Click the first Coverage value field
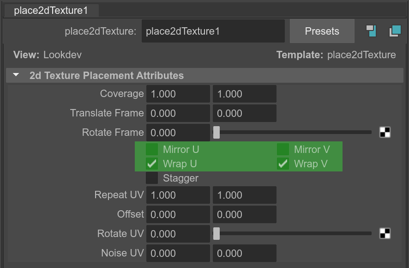The width and height of the screenshot is (409, 268). (x=178, y=94)
